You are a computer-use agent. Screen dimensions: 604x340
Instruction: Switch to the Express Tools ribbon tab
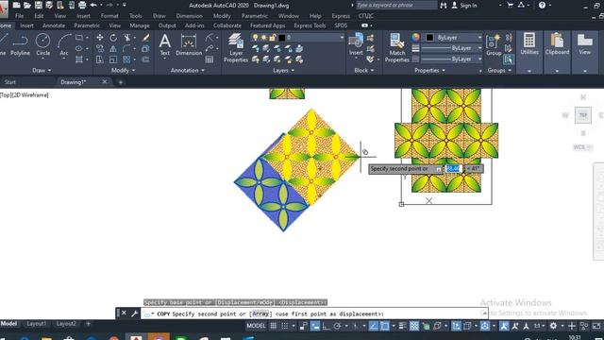coord(310,25)
